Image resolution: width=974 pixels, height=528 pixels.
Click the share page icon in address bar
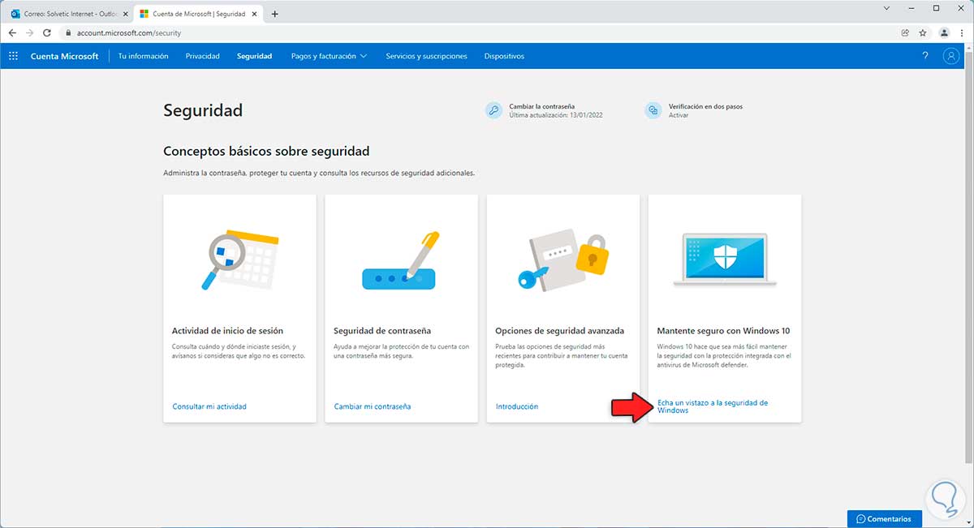pyautogui.click(x=905, y=32)
